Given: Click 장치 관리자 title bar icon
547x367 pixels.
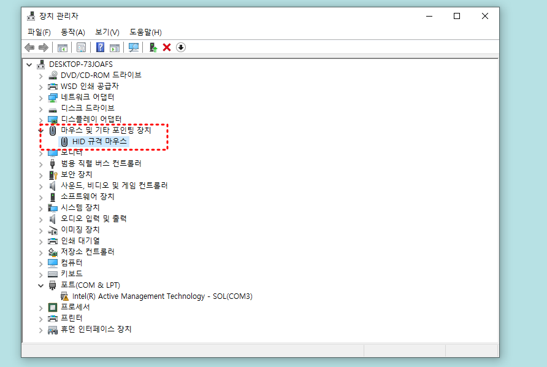Looking at the screenshot, I should 31,16.
